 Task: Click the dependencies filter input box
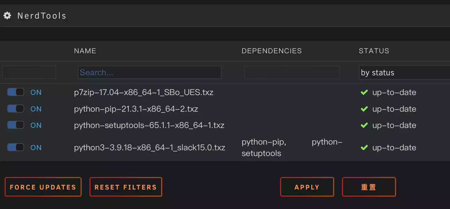[x=292, y=72]
